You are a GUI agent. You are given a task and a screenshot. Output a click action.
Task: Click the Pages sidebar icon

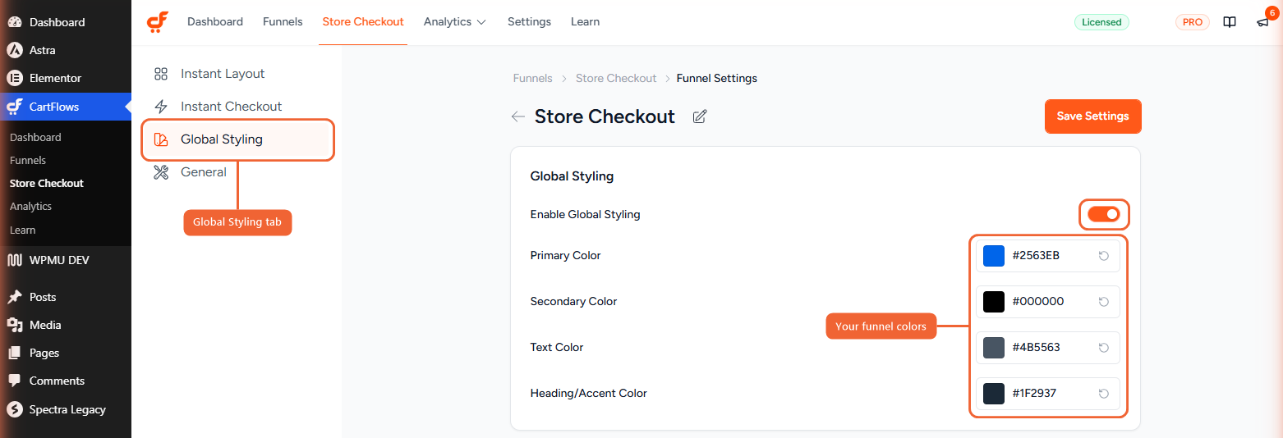[14, 353]
